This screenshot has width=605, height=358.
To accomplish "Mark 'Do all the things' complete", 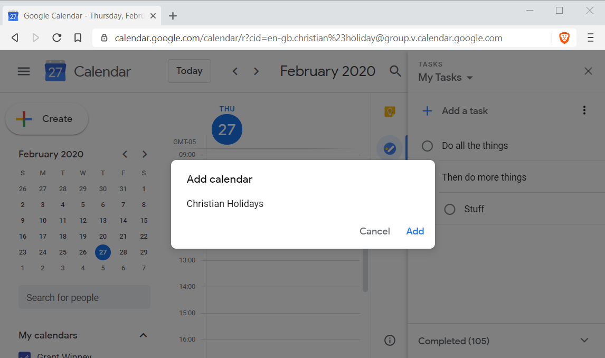I will point(428,146).
